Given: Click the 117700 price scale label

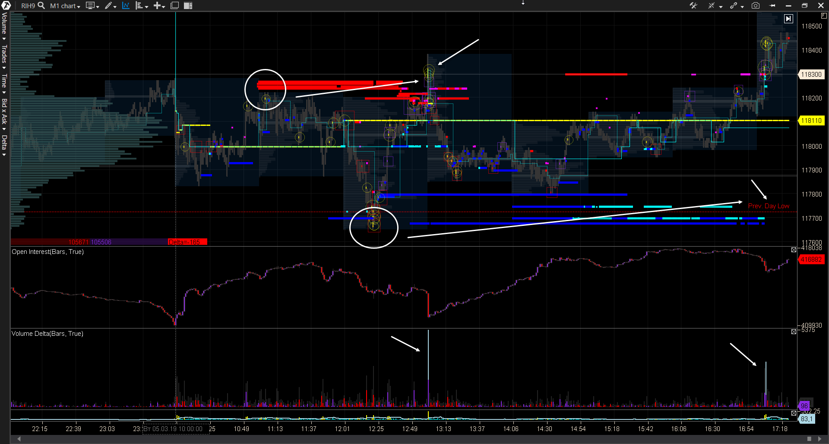Looking at the screenshot, I should 812,219.
